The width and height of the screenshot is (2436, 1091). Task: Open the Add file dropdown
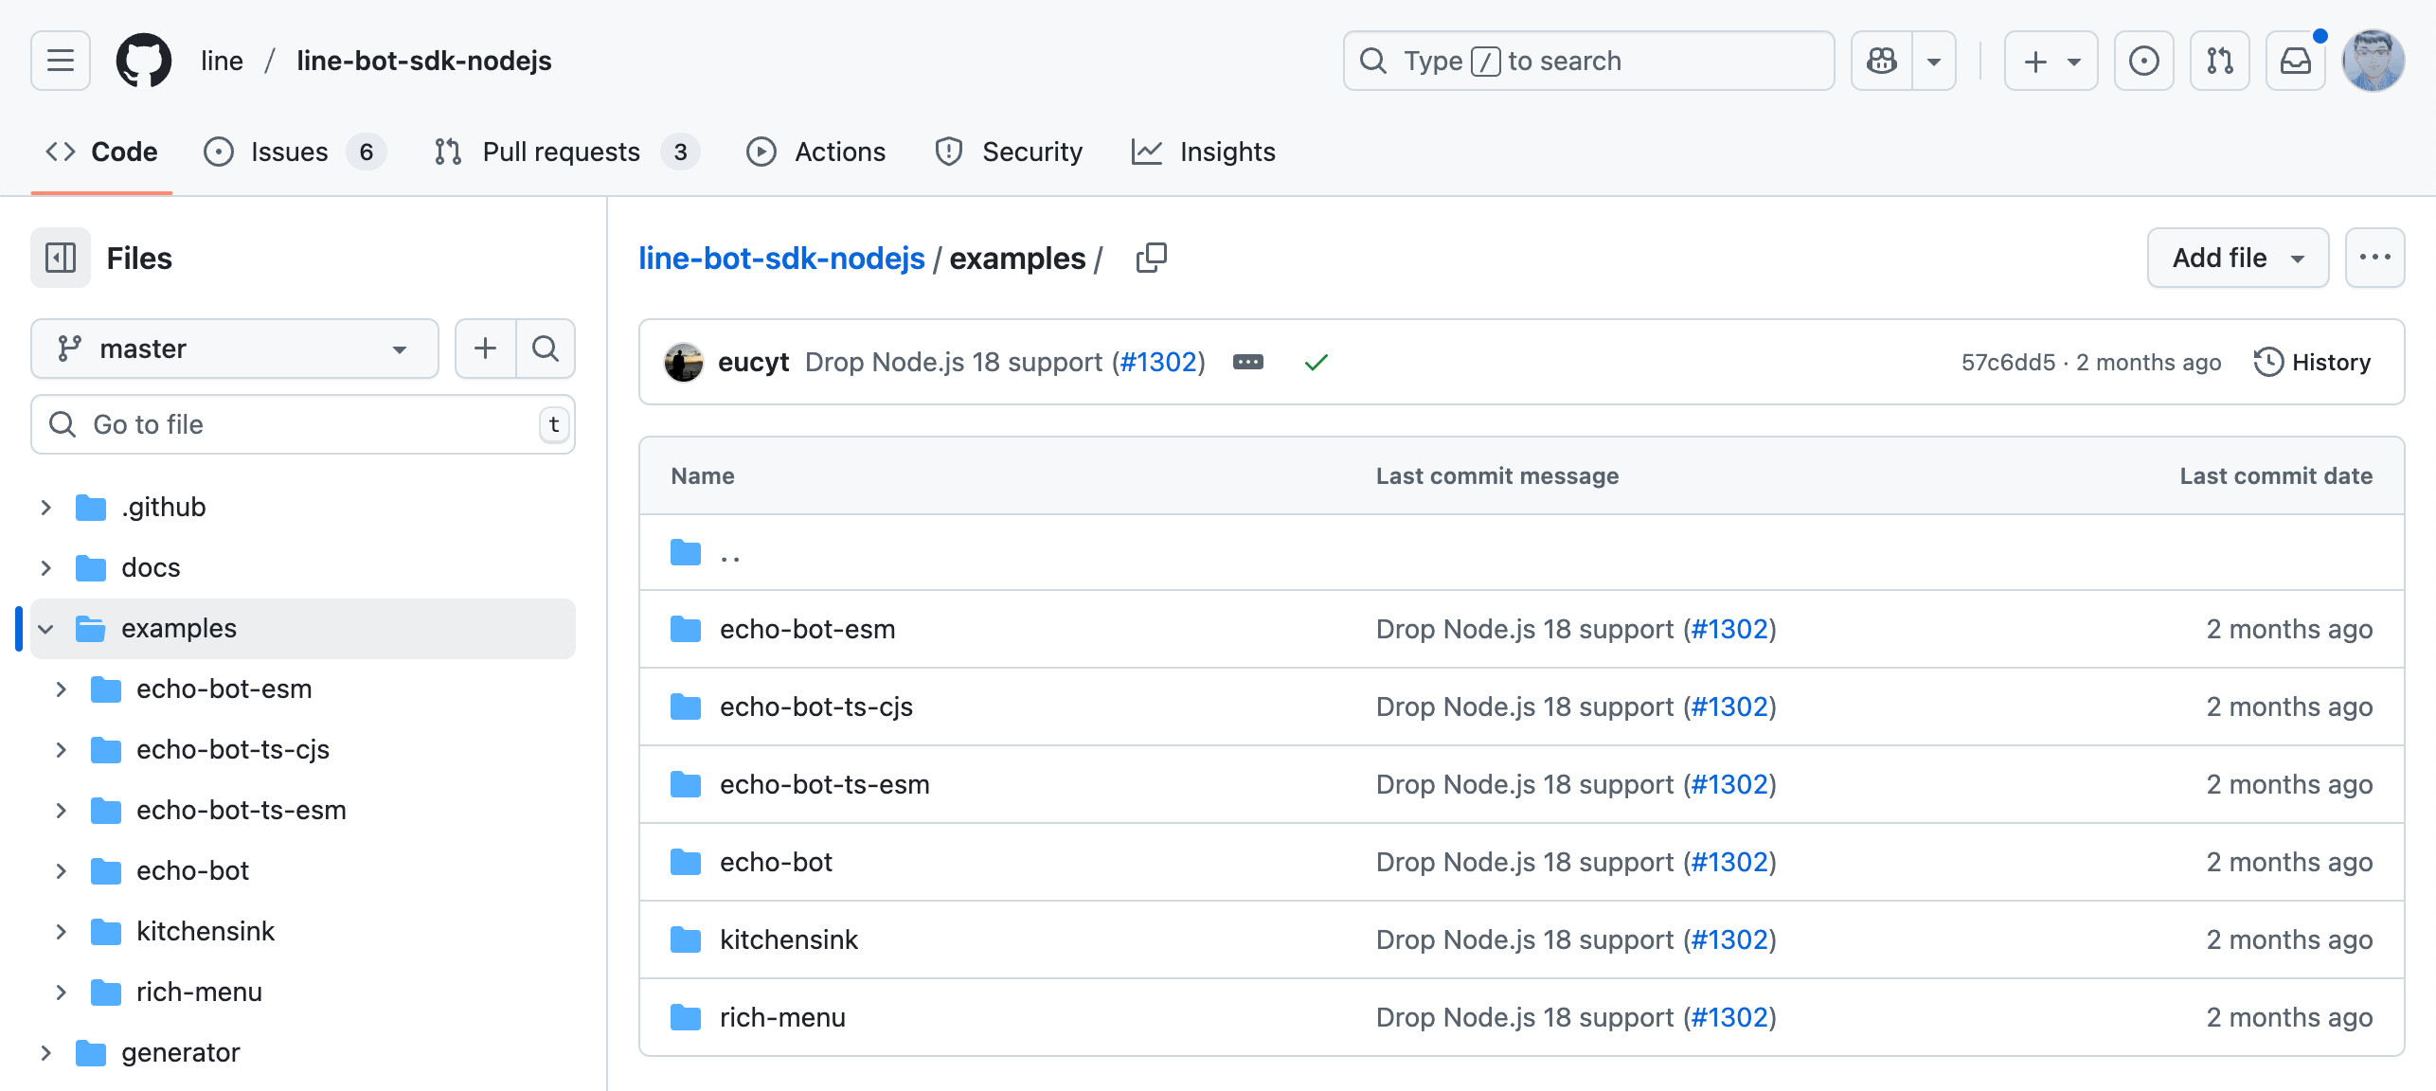[2237, 258]
